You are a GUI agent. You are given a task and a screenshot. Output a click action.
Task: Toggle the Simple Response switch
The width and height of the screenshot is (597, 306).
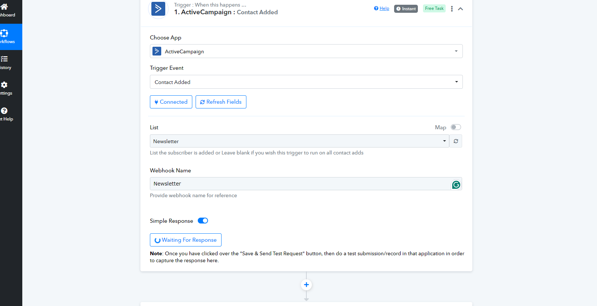203,221
